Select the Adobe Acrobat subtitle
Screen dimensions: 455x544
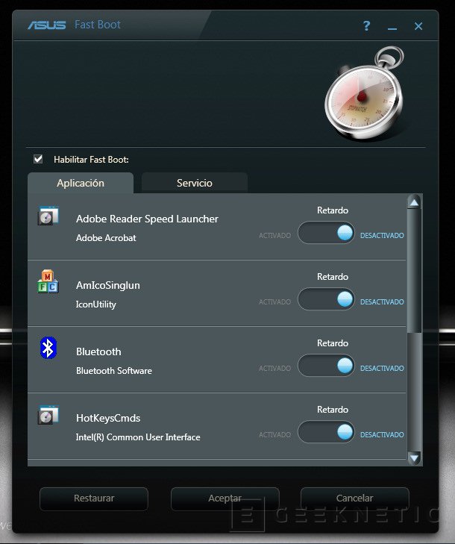click(x=106, y=238)
